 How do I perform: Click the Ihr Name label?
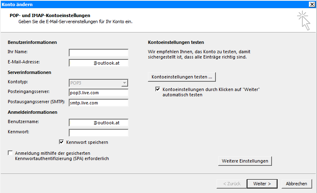coord(17,52)
